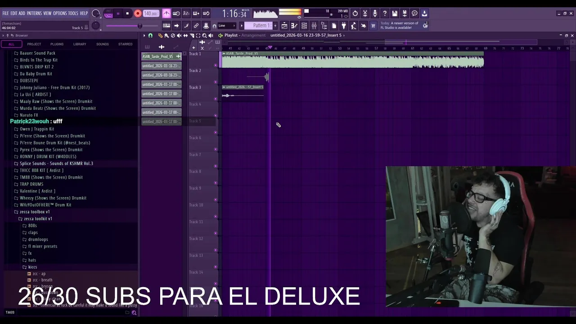Mute Track 1 with its green dot
The image size is (576, 324).
click(216, 65)
